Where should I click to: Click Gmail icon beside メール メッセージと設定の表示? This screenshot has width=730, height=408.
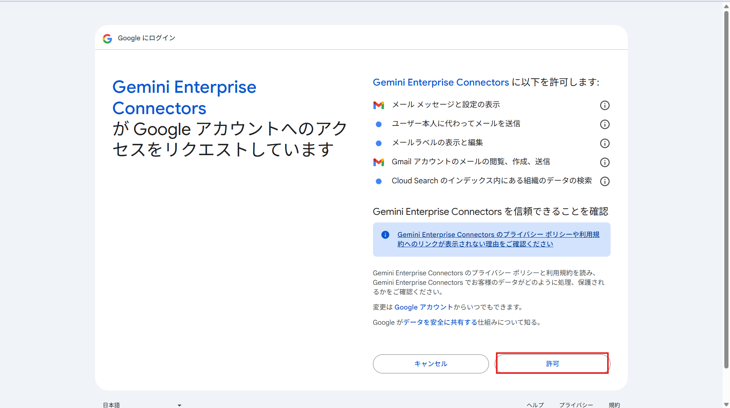(379, 105)
